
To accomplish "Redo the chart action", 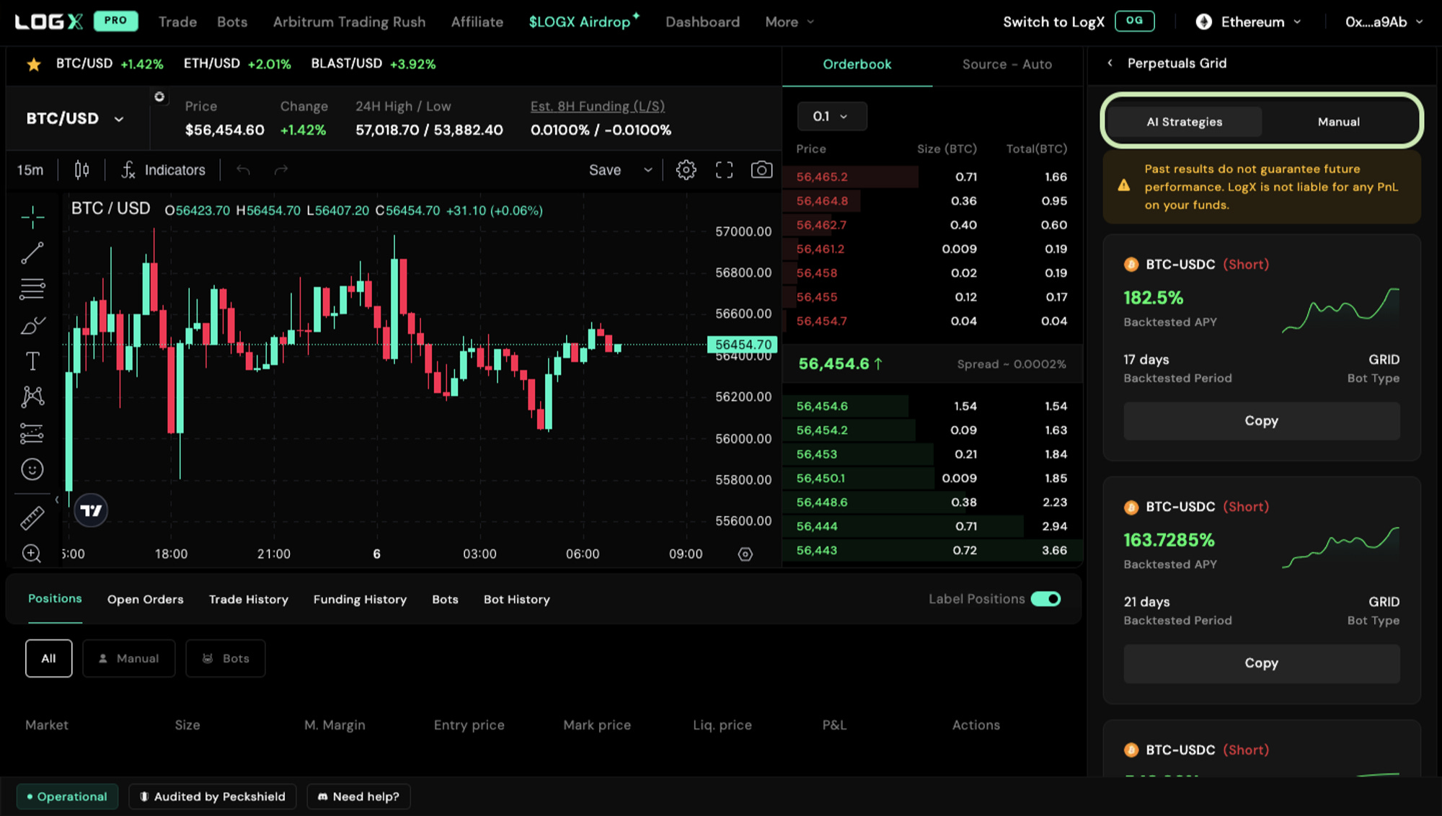I will (x=281, y=170).
